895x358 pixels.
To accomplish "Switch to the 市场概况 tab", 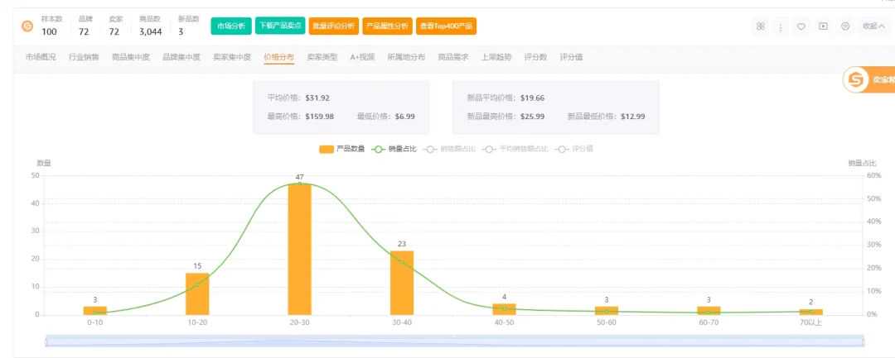I will point(41,57).
